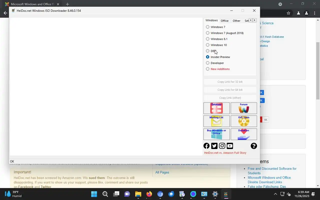Open HeiDoc YouTube icon

point(230,146)
